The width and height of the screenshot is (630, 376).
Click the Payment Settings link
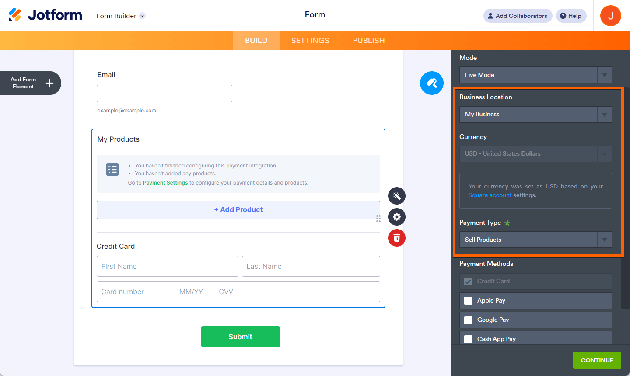(165, 183)
